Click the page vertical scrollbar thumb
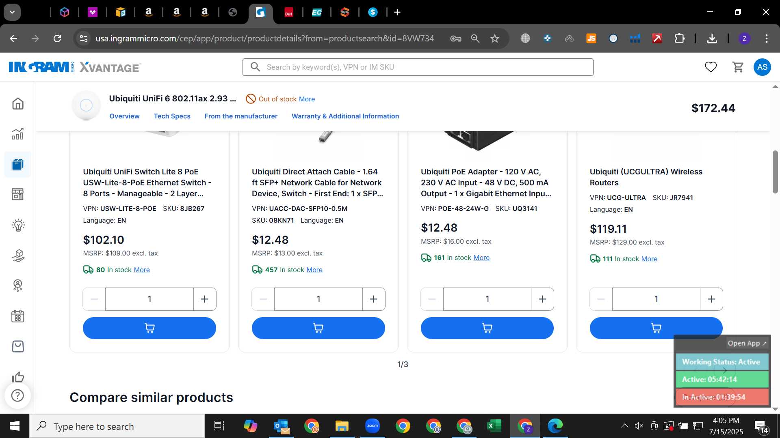This screenshot has height=438, width=780. coord(775,172)
